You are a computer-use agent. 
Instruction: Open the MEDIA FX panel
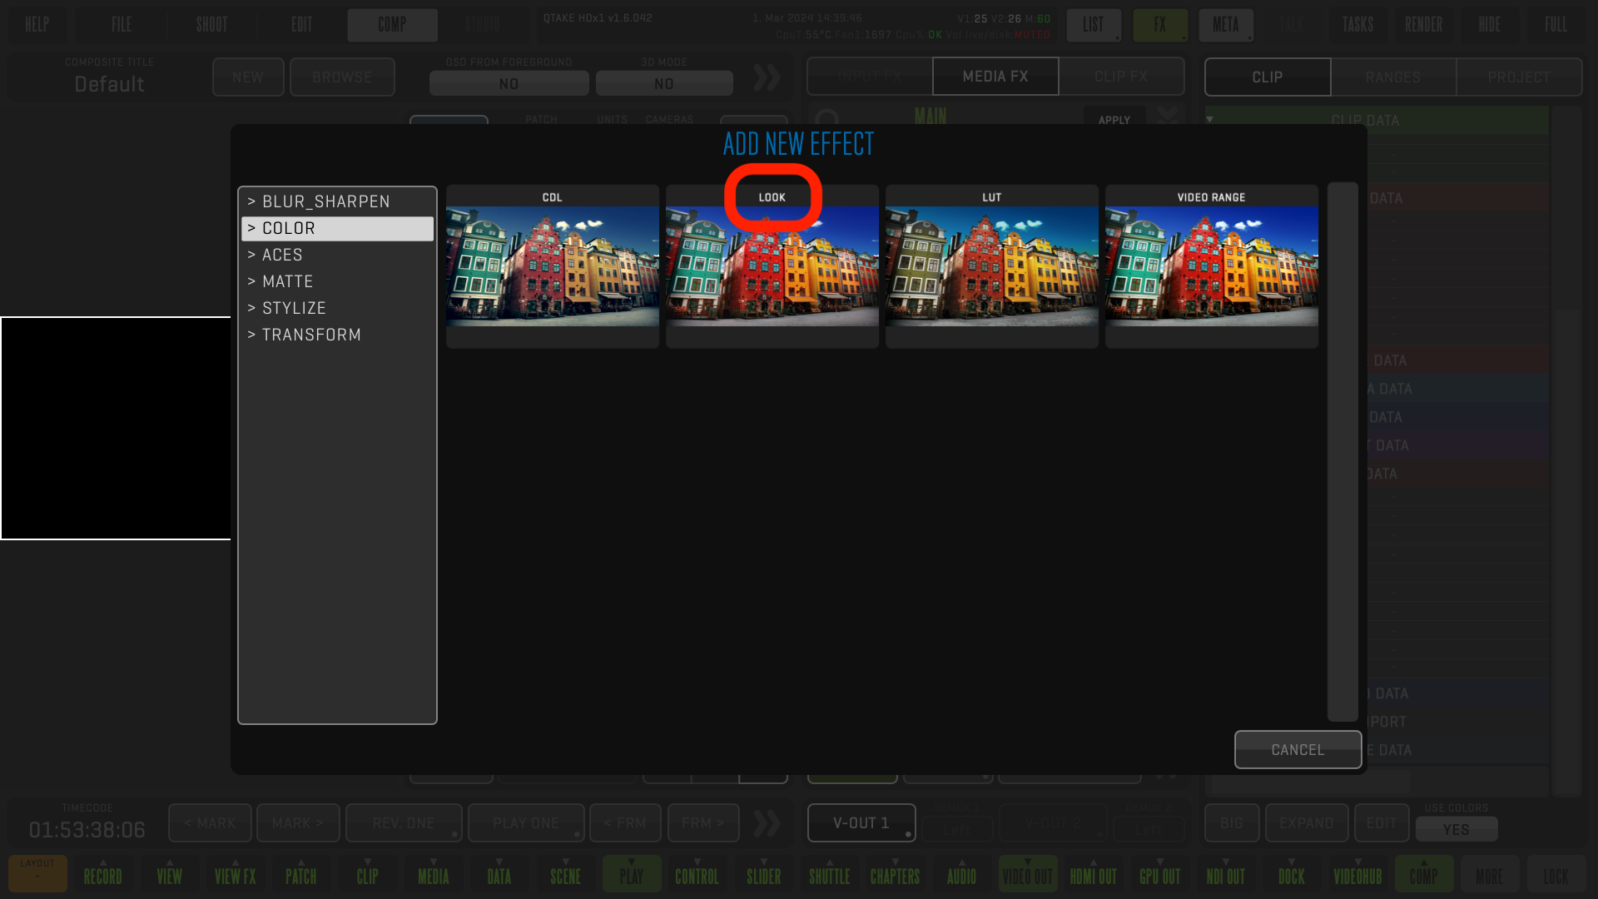click(x=995, y=76)
